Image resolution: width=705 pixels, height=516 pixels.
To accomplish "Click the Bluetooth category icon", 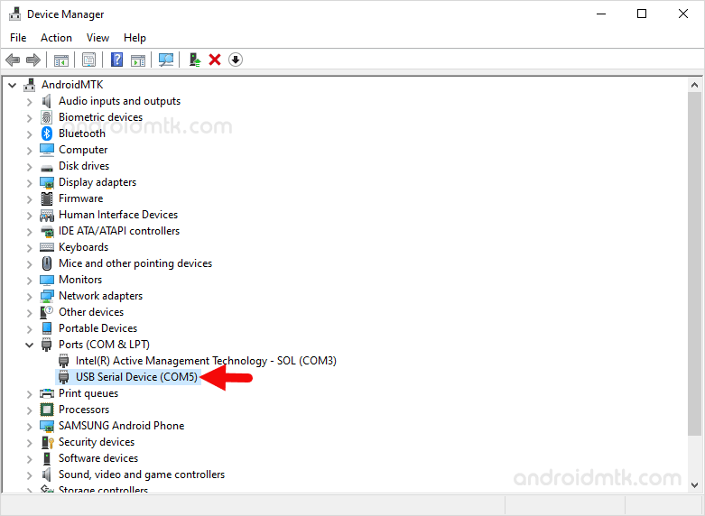I will click(x=47, y=134).
